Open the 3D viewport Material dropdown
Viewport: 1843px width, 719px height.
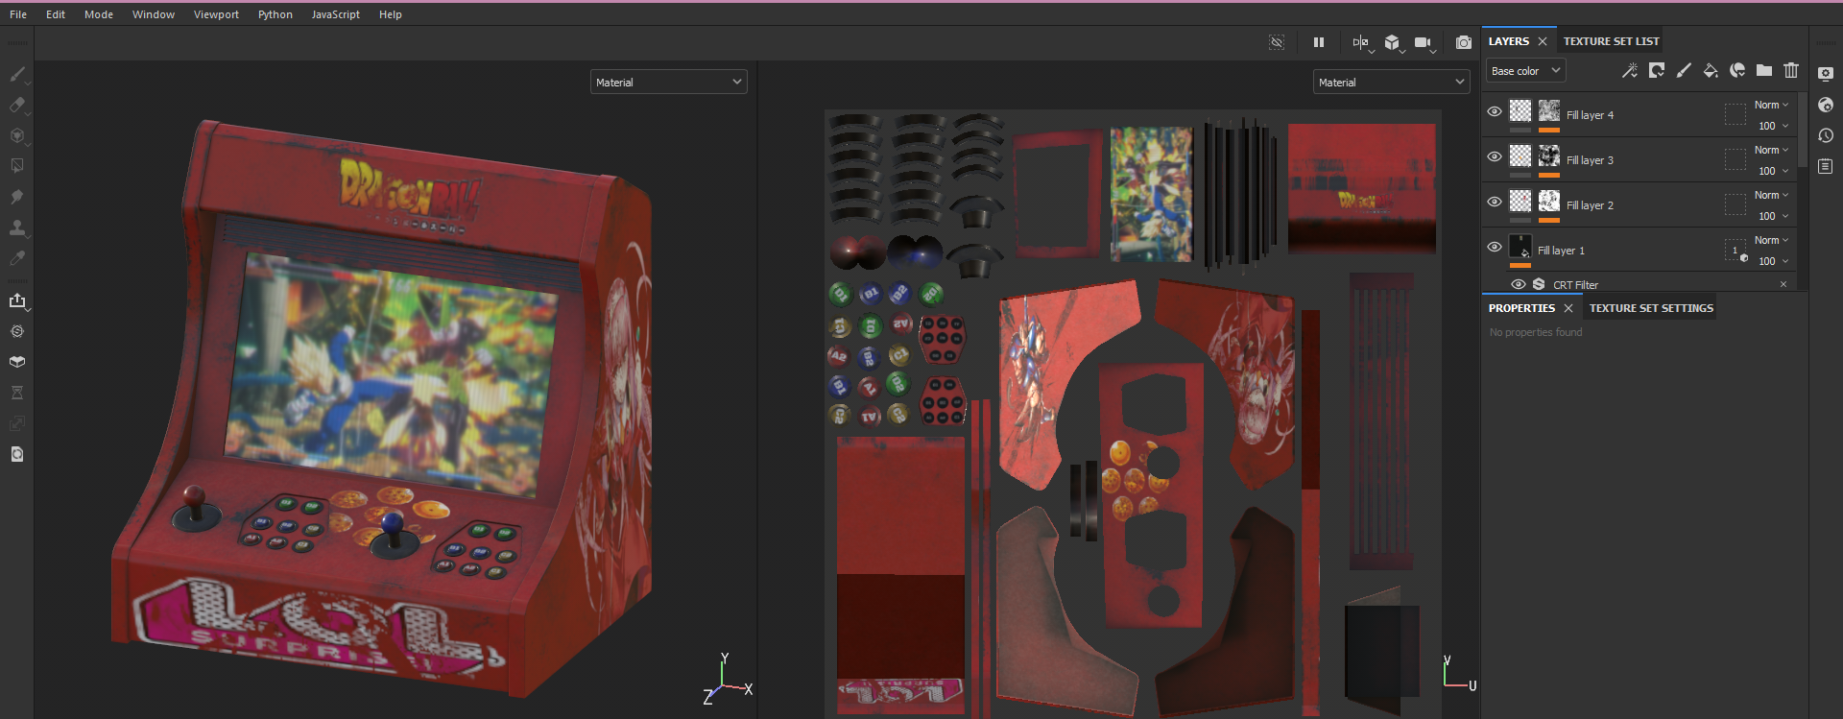click(669, 83)
